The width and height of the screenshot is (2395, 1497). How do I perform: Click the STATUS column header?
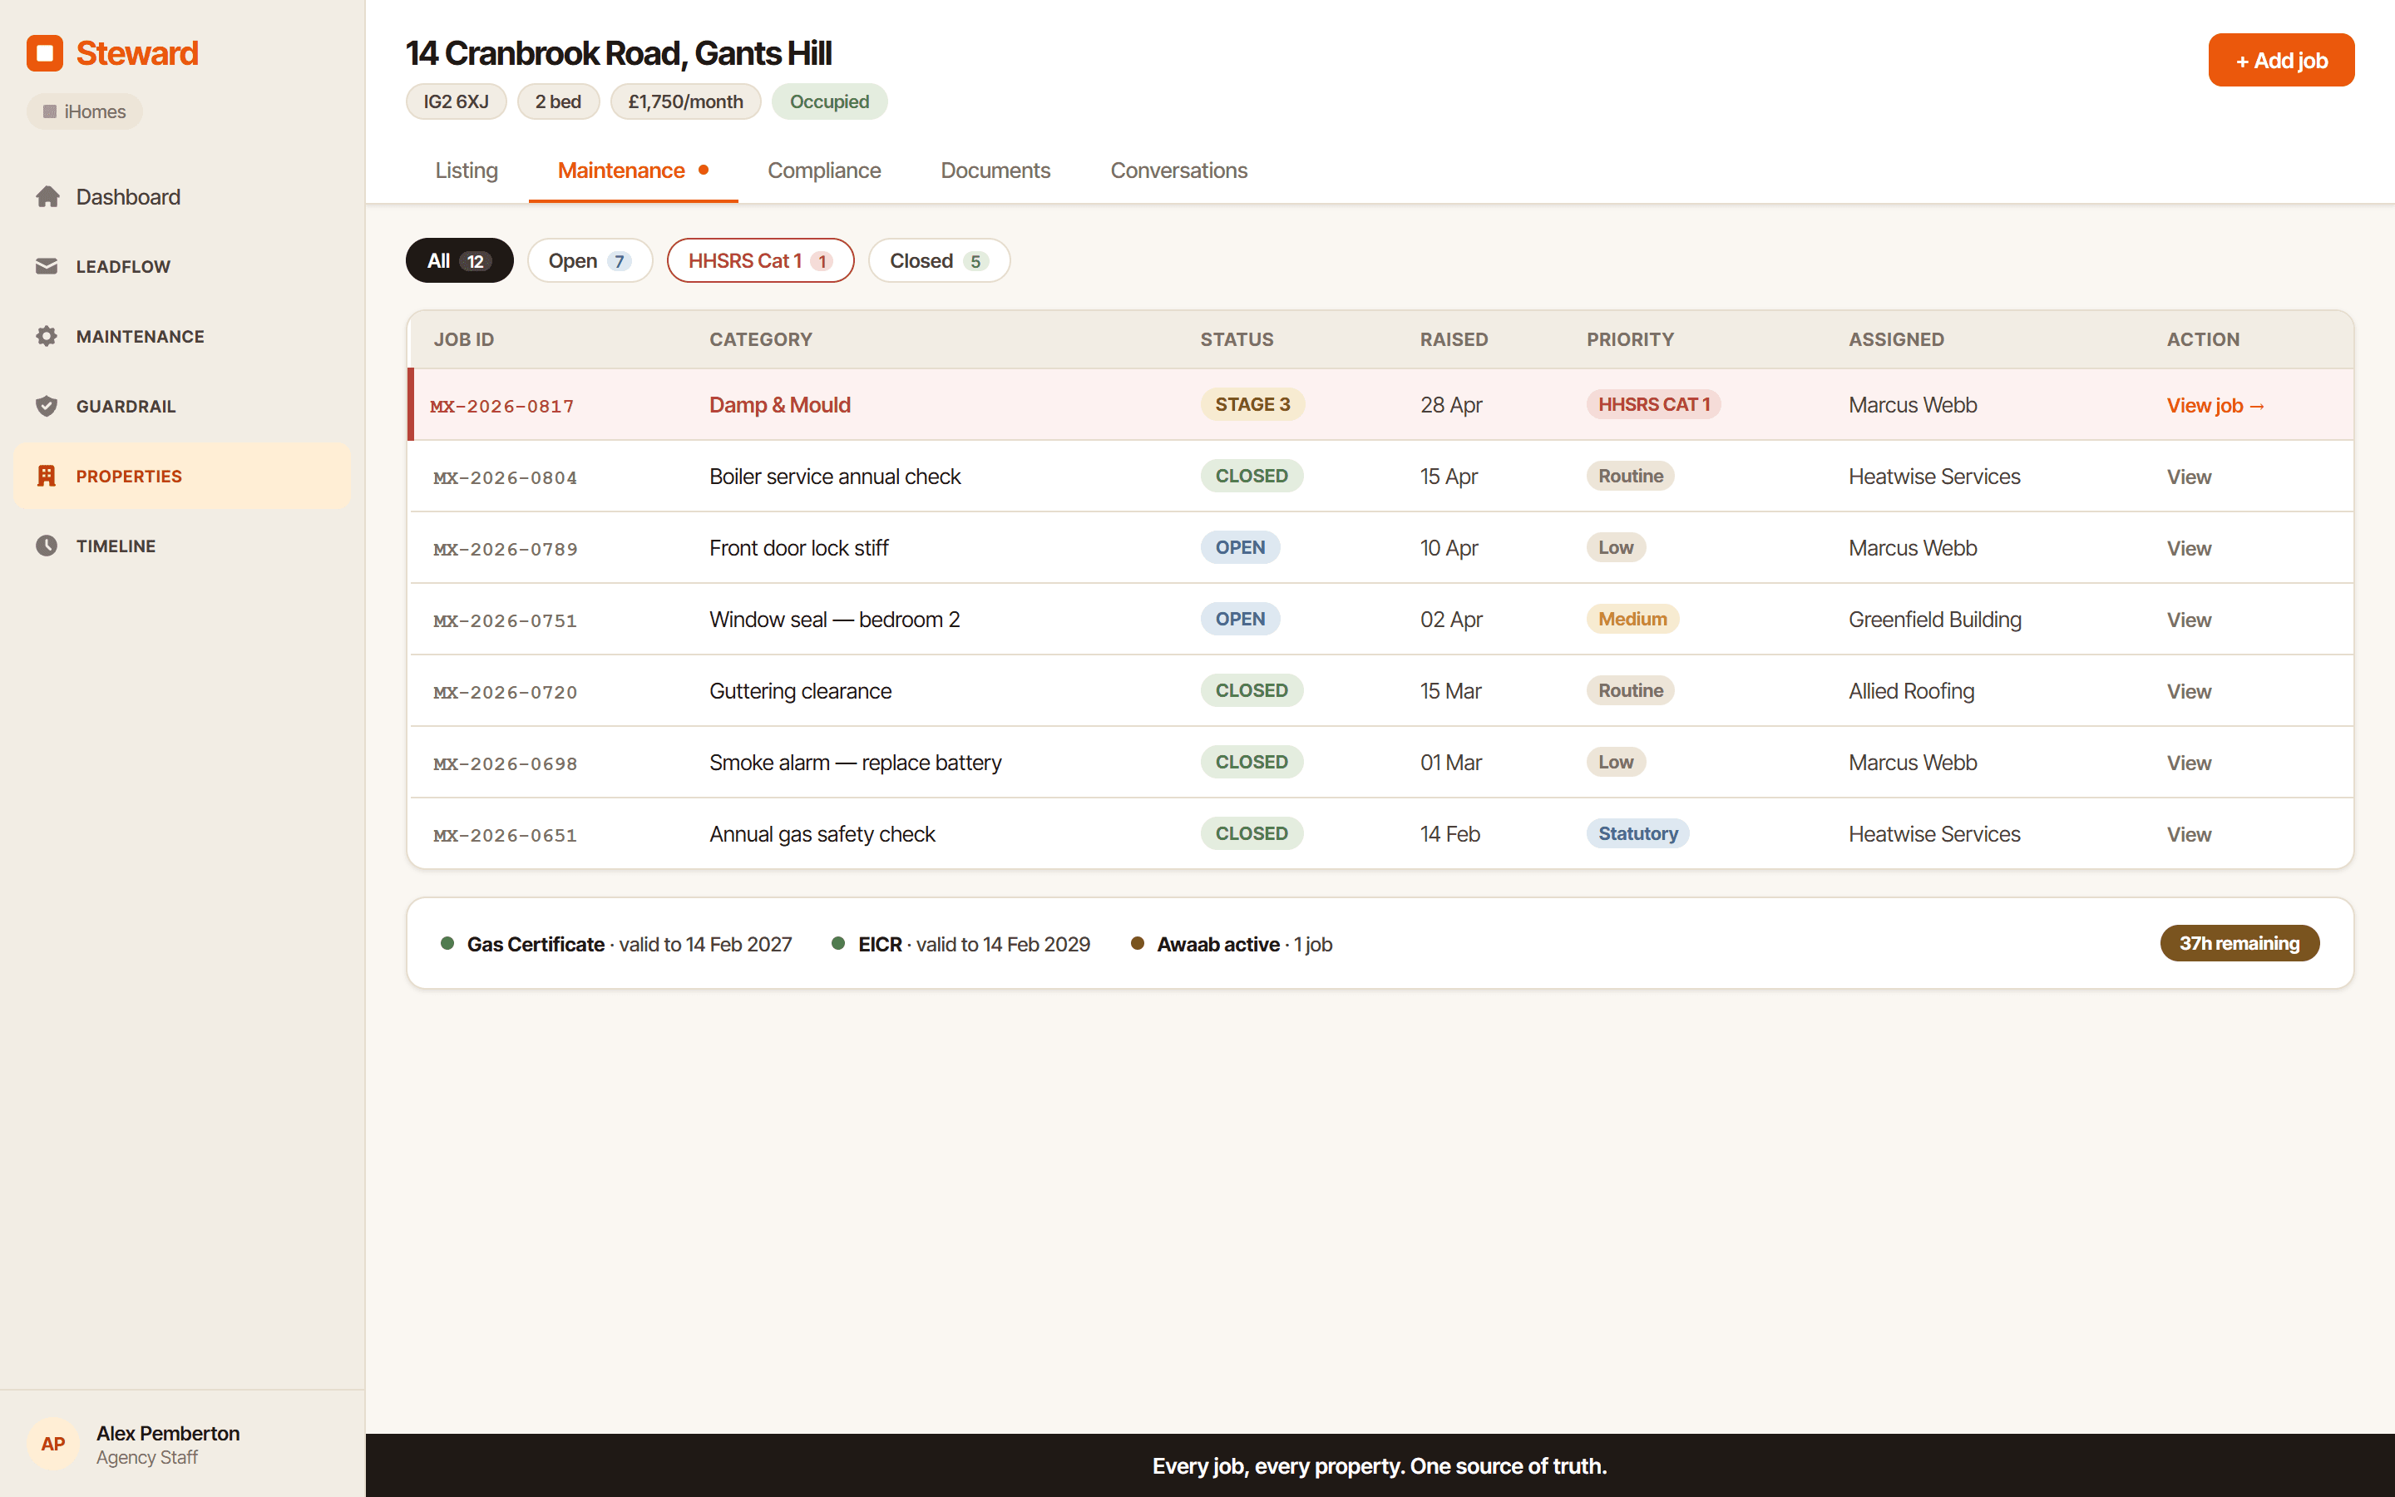(x=1237, y=339)
